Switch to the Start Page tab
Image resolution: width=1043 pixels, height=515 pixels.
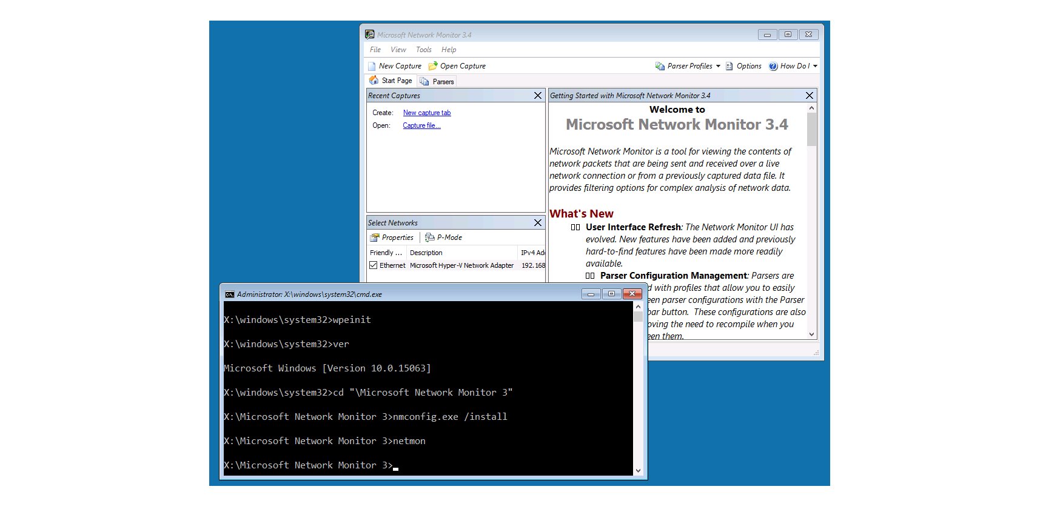point(391,81)
